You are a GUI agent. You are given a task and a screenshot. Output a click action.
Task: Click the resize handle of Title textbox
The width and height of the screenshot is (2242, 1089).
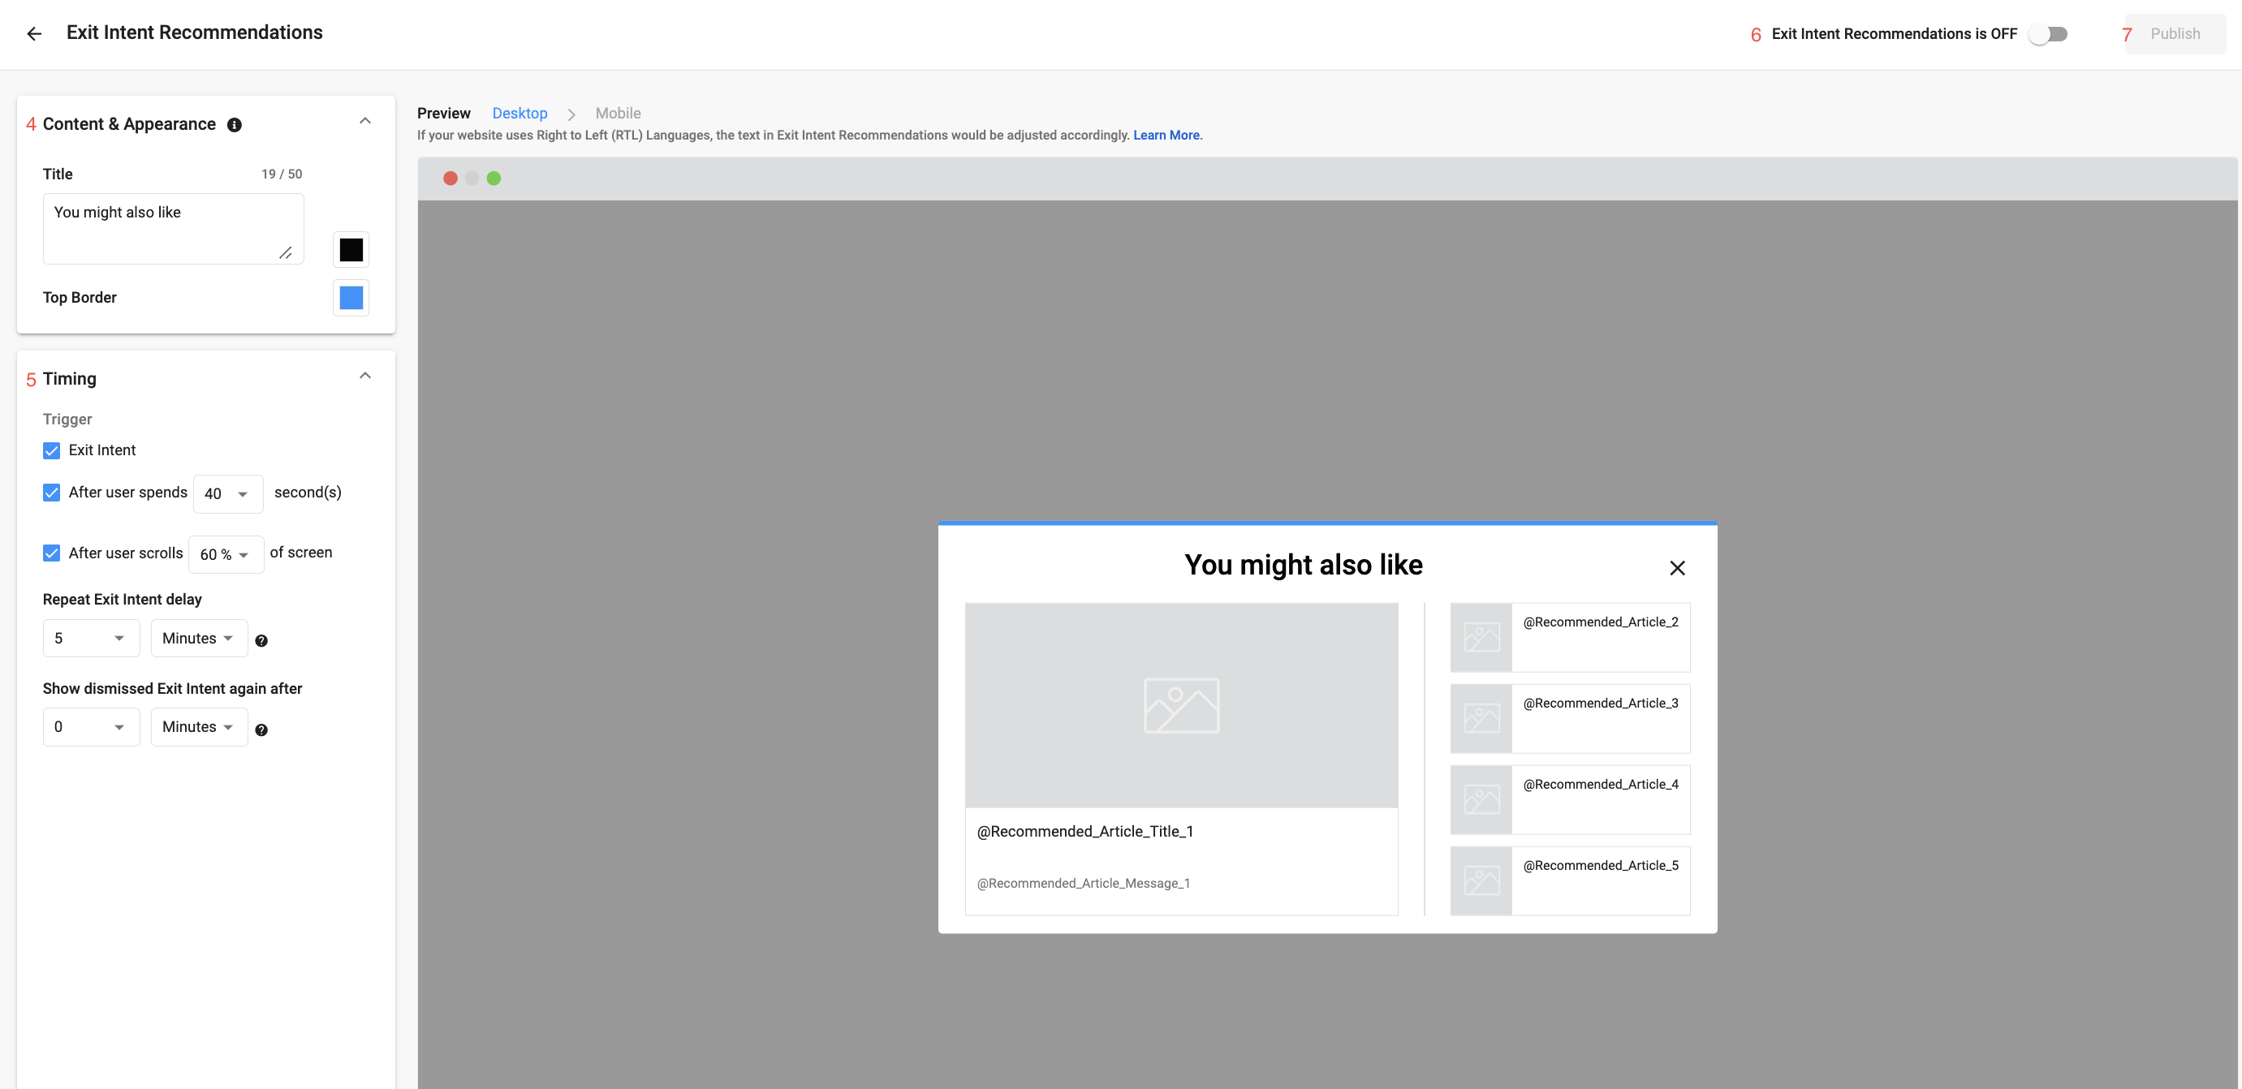coord(286,253)
